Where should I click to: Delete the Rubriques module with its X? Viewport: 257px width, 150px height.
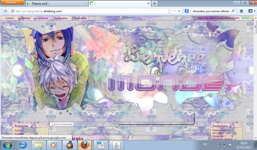click(x=45, y=125)
